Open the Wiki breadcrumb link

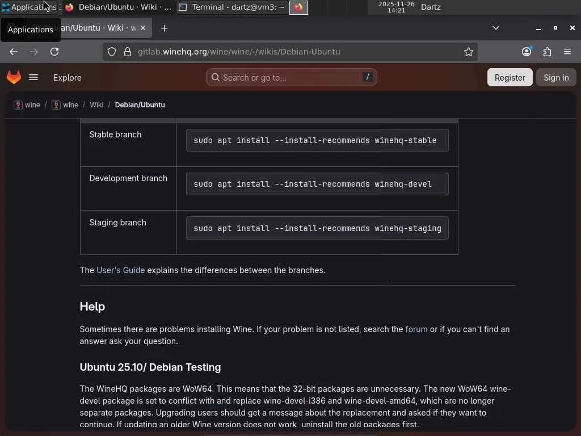96,105
